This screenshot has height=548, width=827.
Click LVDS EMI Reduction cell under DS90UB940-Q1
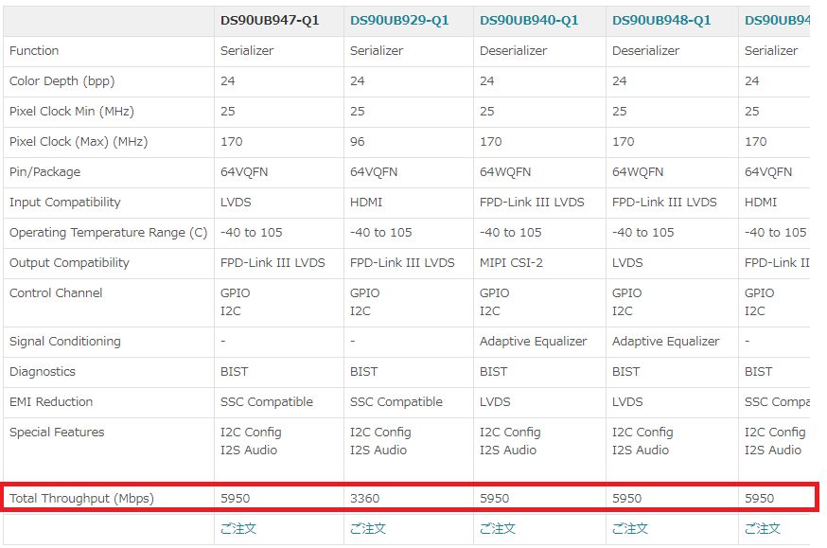point(495,402)
